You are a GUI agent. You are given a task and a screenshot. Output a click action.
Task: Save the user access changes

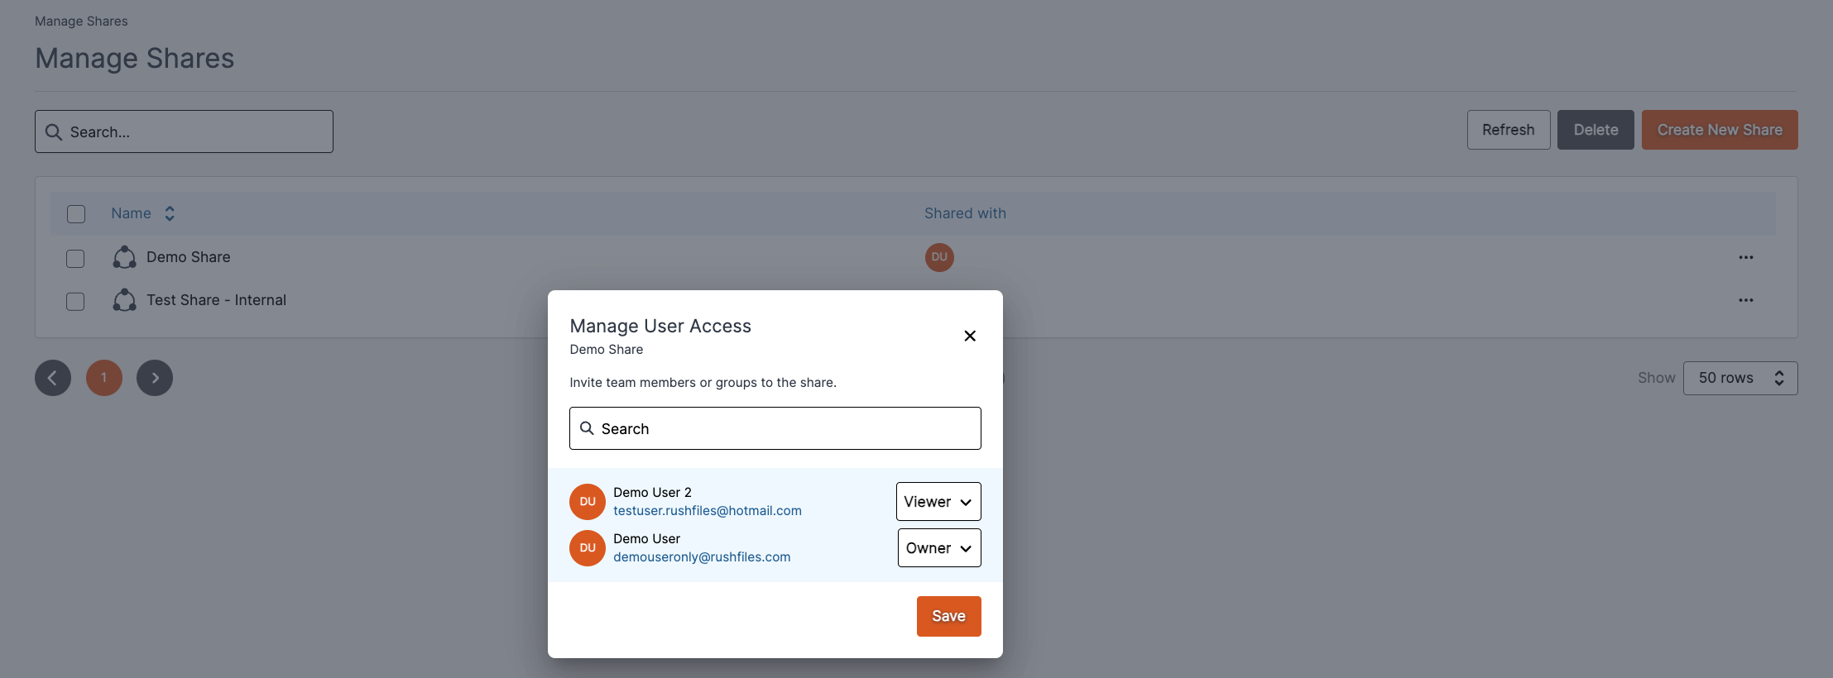949,616
